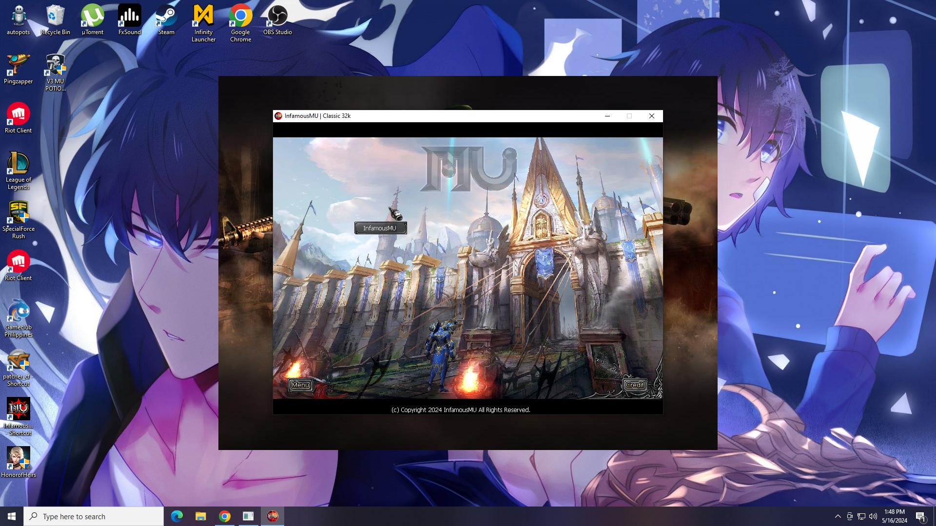
Task: Open network settings tray icon
Action: (x=861, y=516)
